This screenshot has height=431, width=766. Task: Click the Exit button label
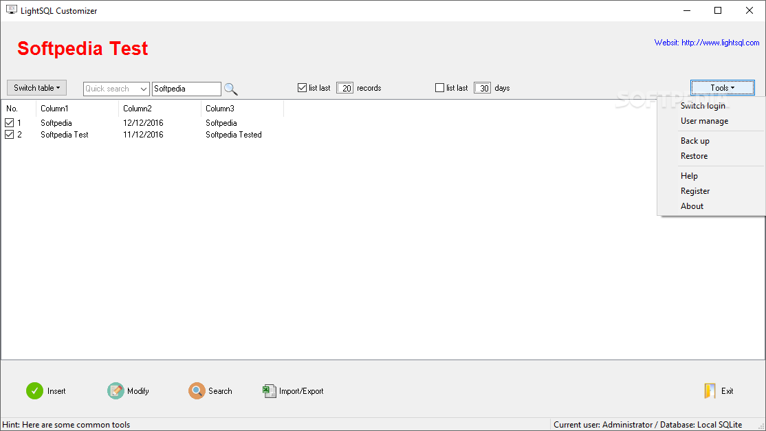pyautogui.click(x=727, y=391)
